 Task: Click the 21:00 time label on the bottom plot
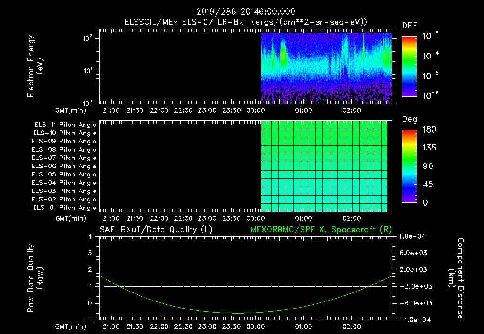coord(111,326)
